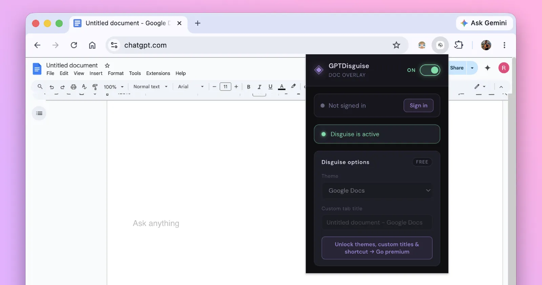Open the Extensions puzzle piece menu

click(x=459, y=45)
